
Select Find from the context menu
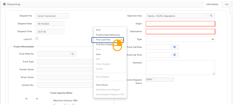pyautogui.click(x=98, y=30)
